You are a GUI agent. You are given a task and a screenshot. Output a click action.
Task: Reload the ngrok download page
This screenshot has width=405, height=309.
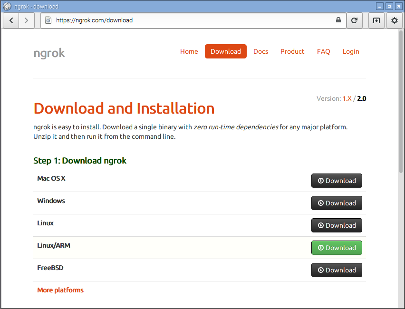click(x=354, y=20)
